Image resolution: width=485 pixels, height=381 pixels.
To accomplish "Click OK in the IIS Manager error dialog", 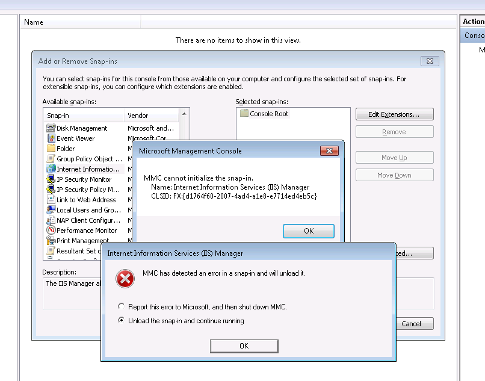I will pos(244,346).
